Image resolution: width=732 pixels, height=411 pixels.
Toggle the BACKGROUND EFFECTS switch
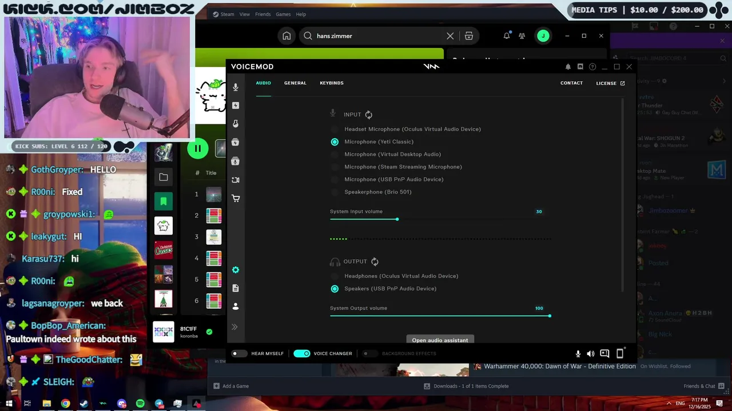point(370,353)
